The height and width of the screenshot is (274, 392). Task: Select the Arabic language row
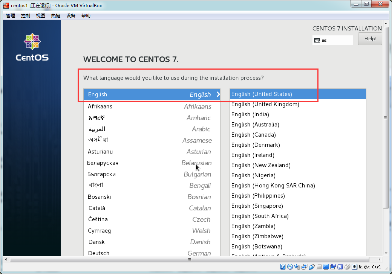[152, 129]
